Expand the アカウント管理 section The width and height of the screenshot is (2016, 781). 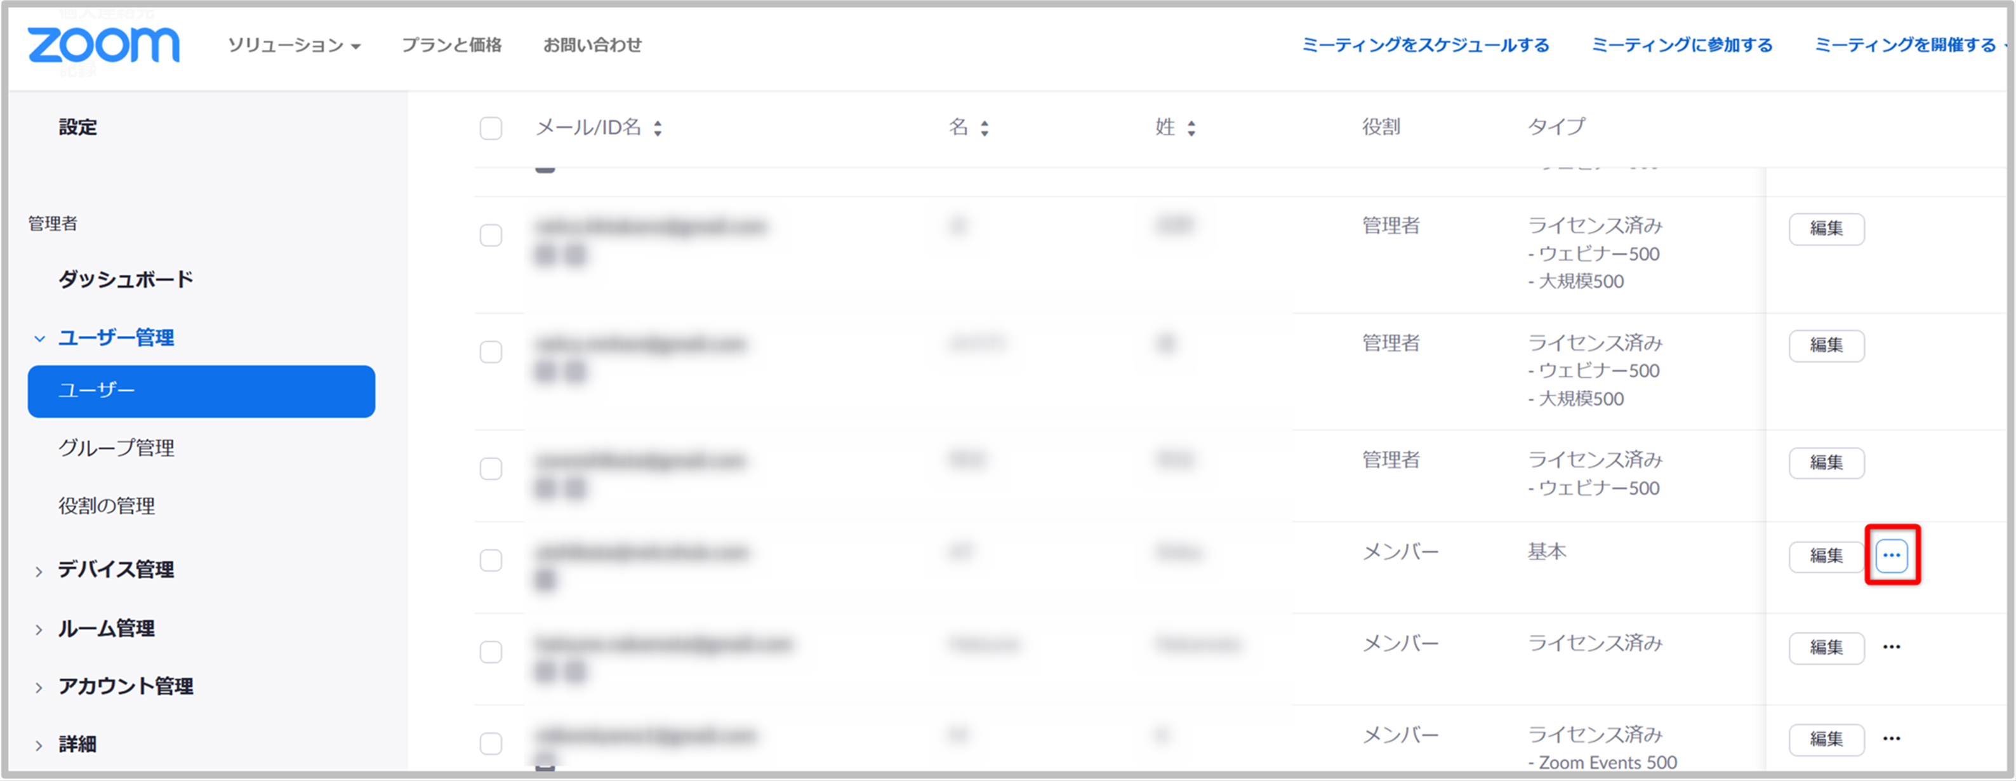pyautogui.click(x=125, y=686)
